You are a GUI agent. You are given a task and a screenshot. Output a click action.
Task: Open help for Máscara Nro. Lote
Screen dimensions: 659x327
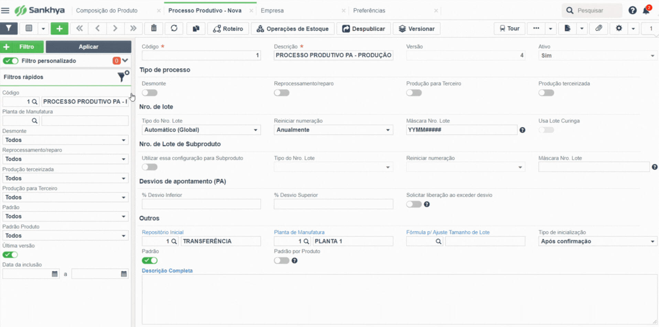coord(522,130)
